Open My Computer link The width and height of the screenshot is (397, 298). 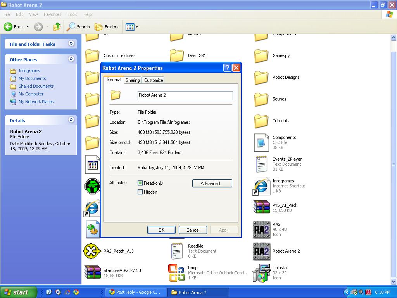pos(31,94)
